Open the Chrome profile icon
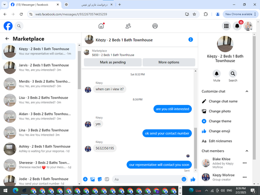Viewport: 260px width, 195px height. pyautogui.click(x=217, y=14)
